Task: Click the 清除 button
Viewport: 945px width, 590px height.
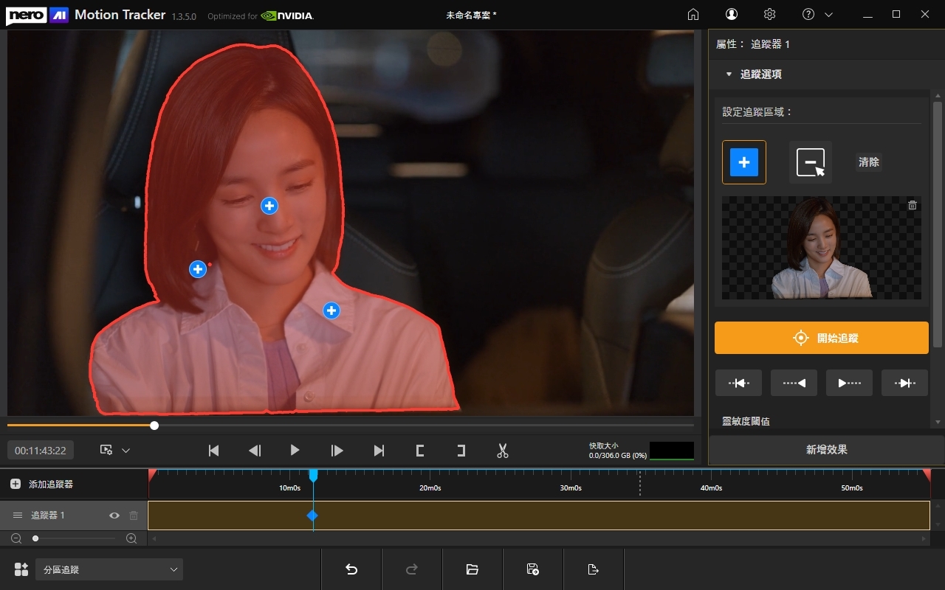Action: pos(869,162)
